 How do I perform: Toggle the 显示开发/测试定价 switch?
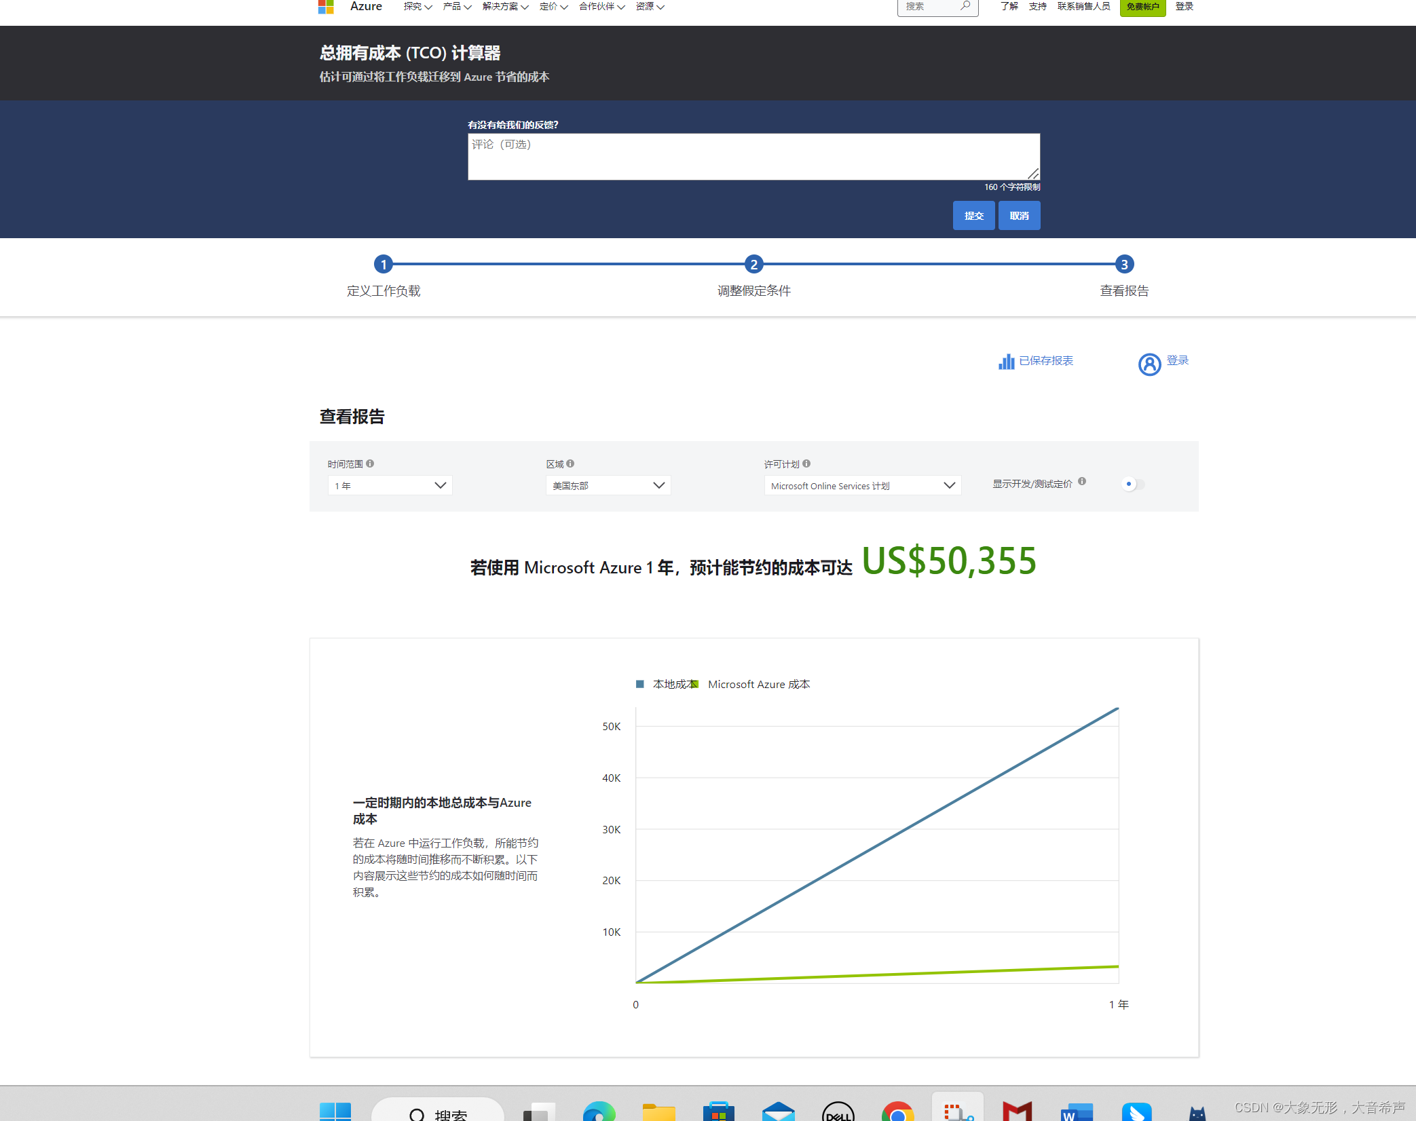click(1133, 484)
